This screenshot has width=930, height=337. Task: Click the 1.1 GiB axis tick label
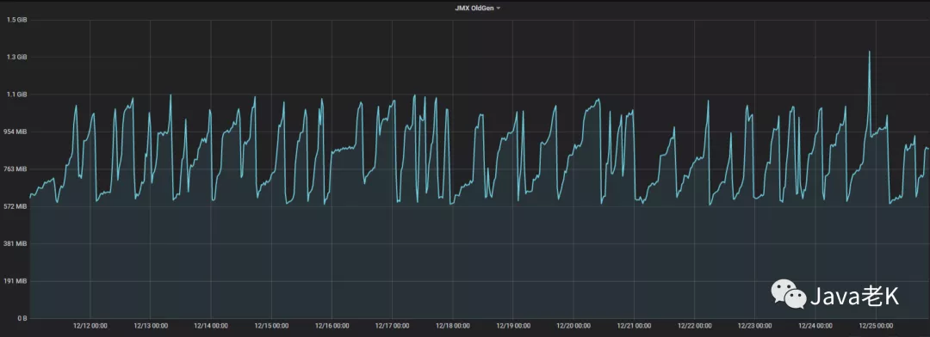(17, 95)
